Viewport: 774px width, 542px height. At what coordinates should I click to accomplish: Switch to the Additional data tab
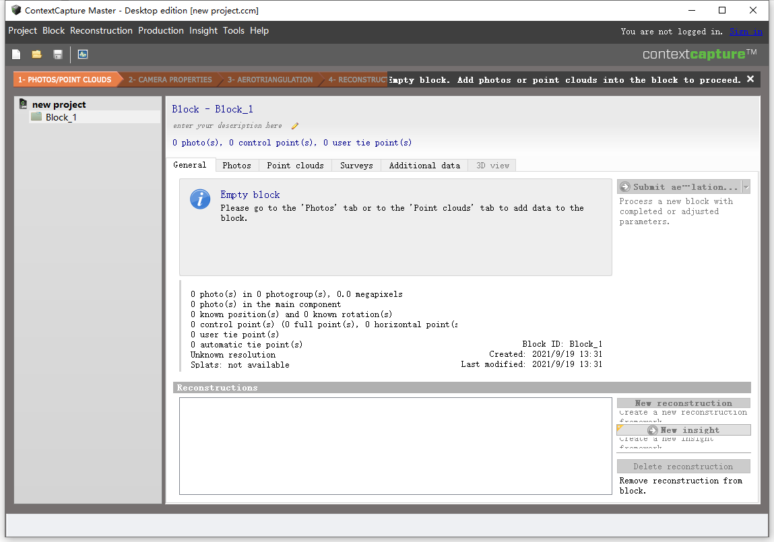(x=424, y=165)
